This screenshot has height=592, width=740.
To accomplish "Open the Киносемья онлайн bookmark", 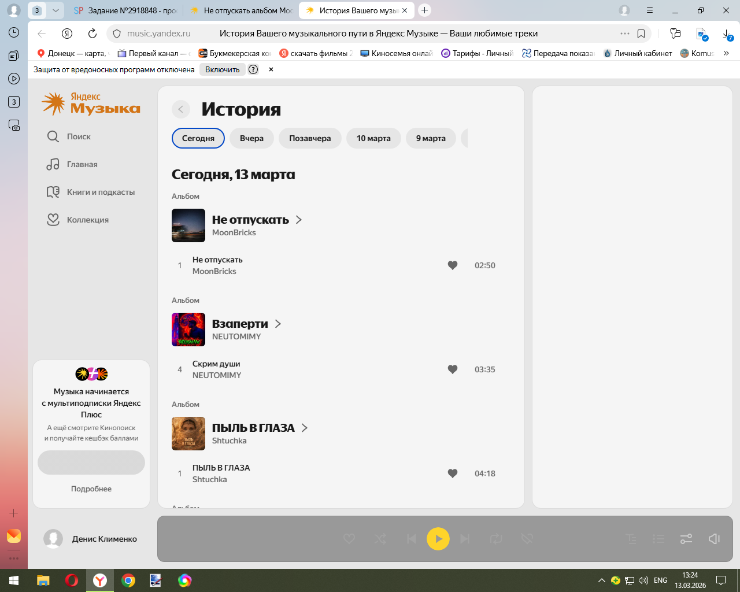I will (397, 53).
